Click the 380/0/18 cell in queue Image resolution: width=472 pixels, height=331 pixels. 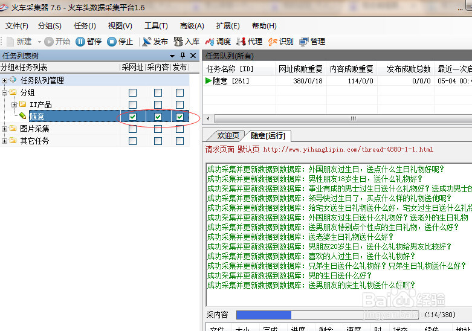click(x=308, y=81)
